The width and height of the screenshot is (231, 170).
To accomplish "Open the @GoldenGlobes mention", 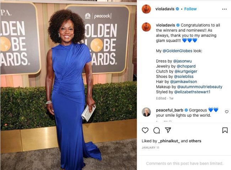I will tap(177, 51).
